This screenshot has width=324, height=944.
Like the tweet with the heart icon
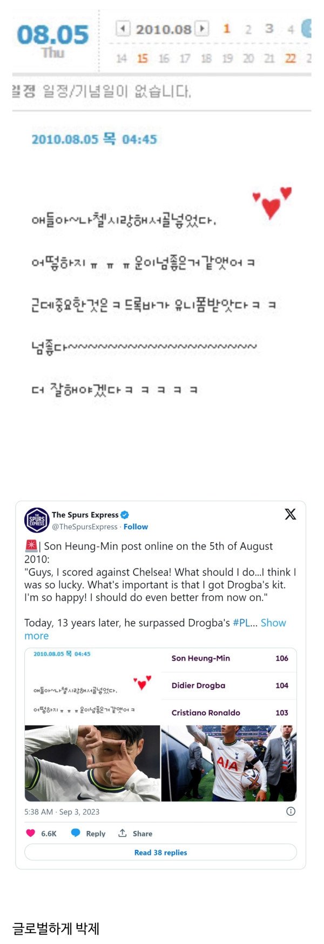[31, 833]
